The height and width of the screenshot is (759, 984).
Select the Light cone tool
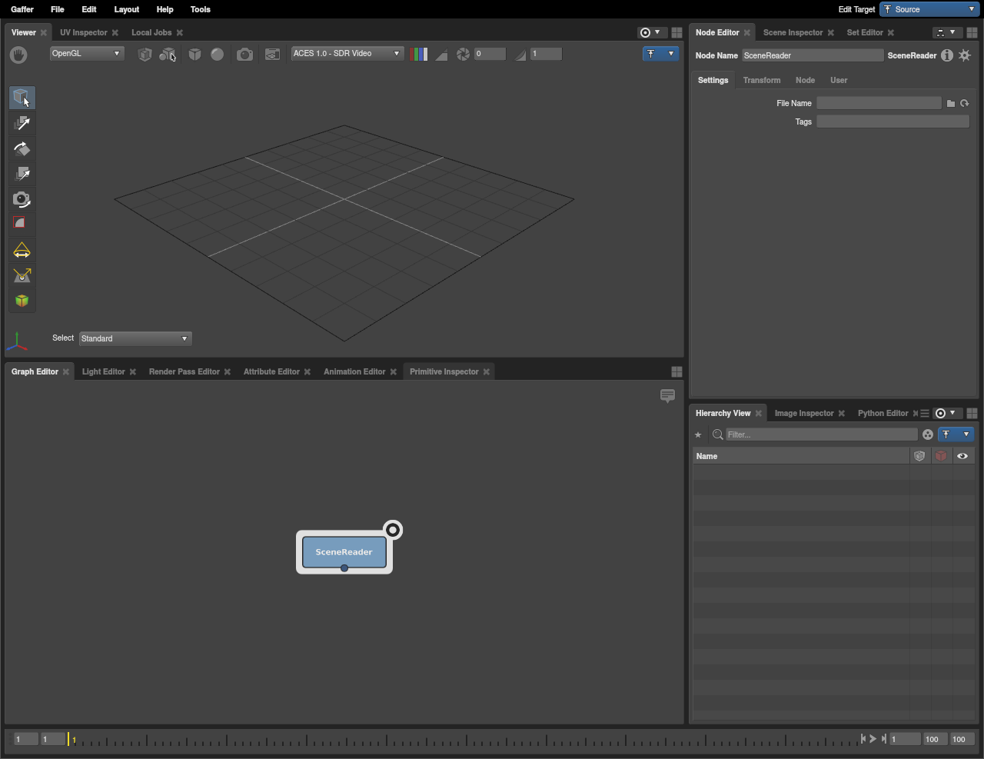click(22, 251)
